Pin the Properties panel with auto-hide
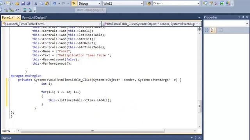The height and width of the screenshot is (140, 250). point(243,17)
